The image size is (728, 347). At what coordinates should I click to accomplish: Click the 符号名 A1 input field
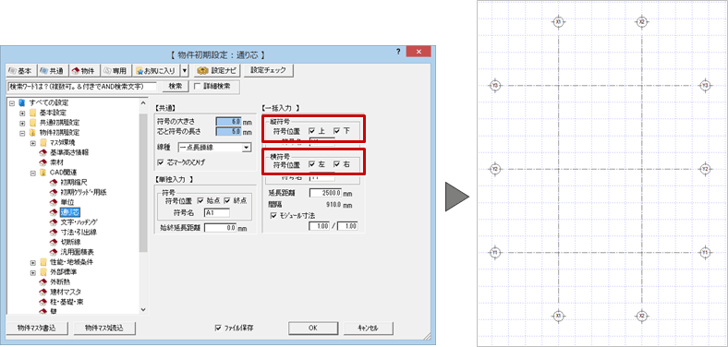click(217, 213)
